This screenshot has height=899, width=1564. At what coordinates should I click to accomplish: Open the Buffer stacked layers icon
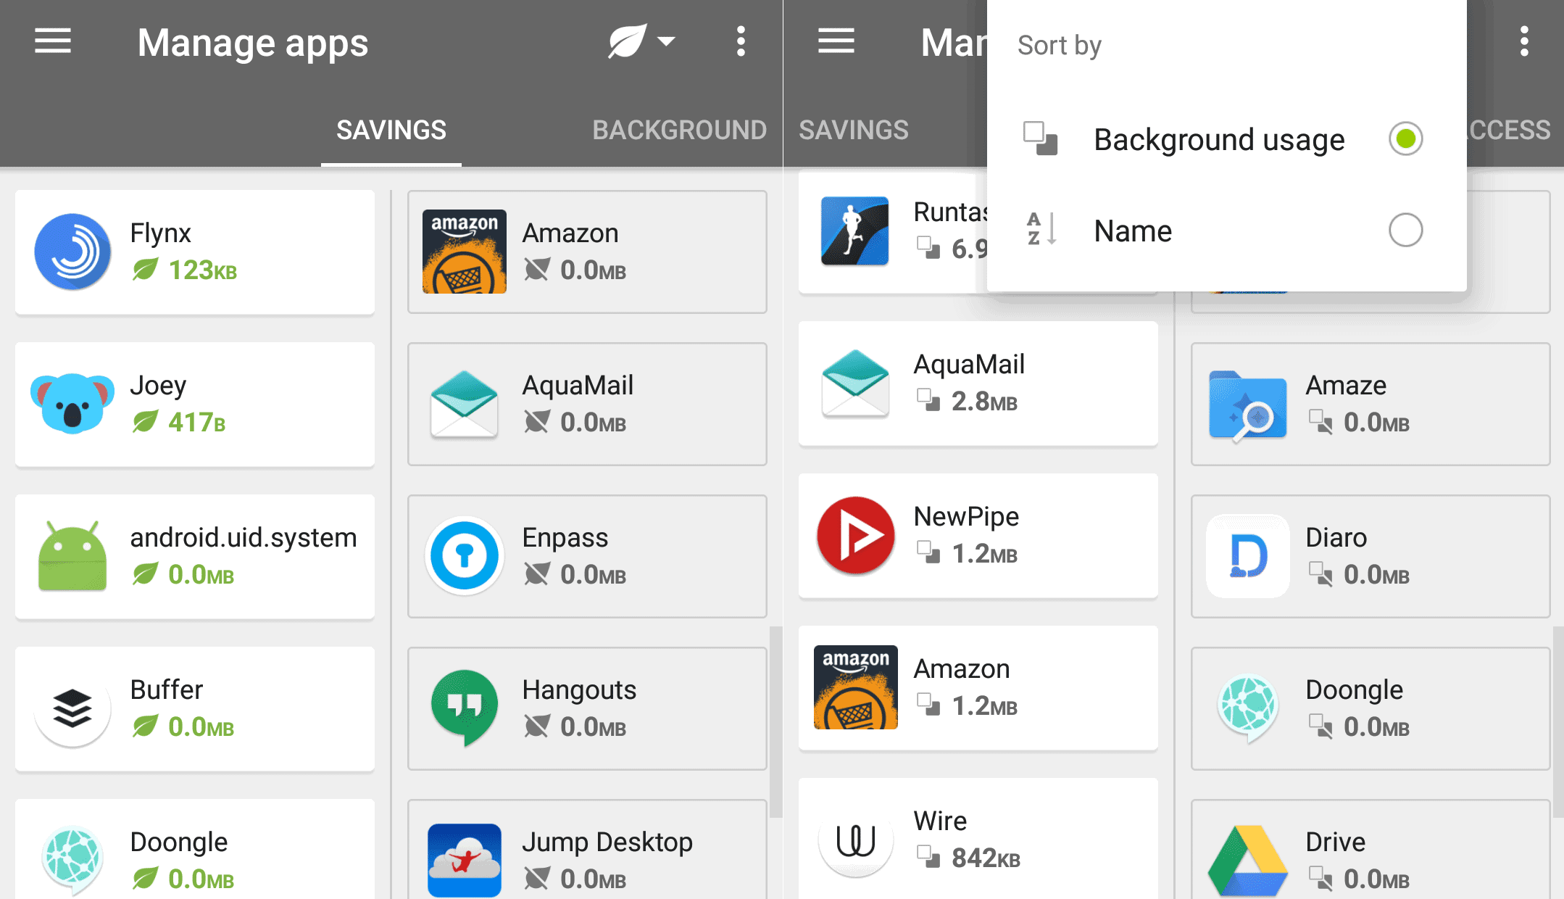point(72,708)
